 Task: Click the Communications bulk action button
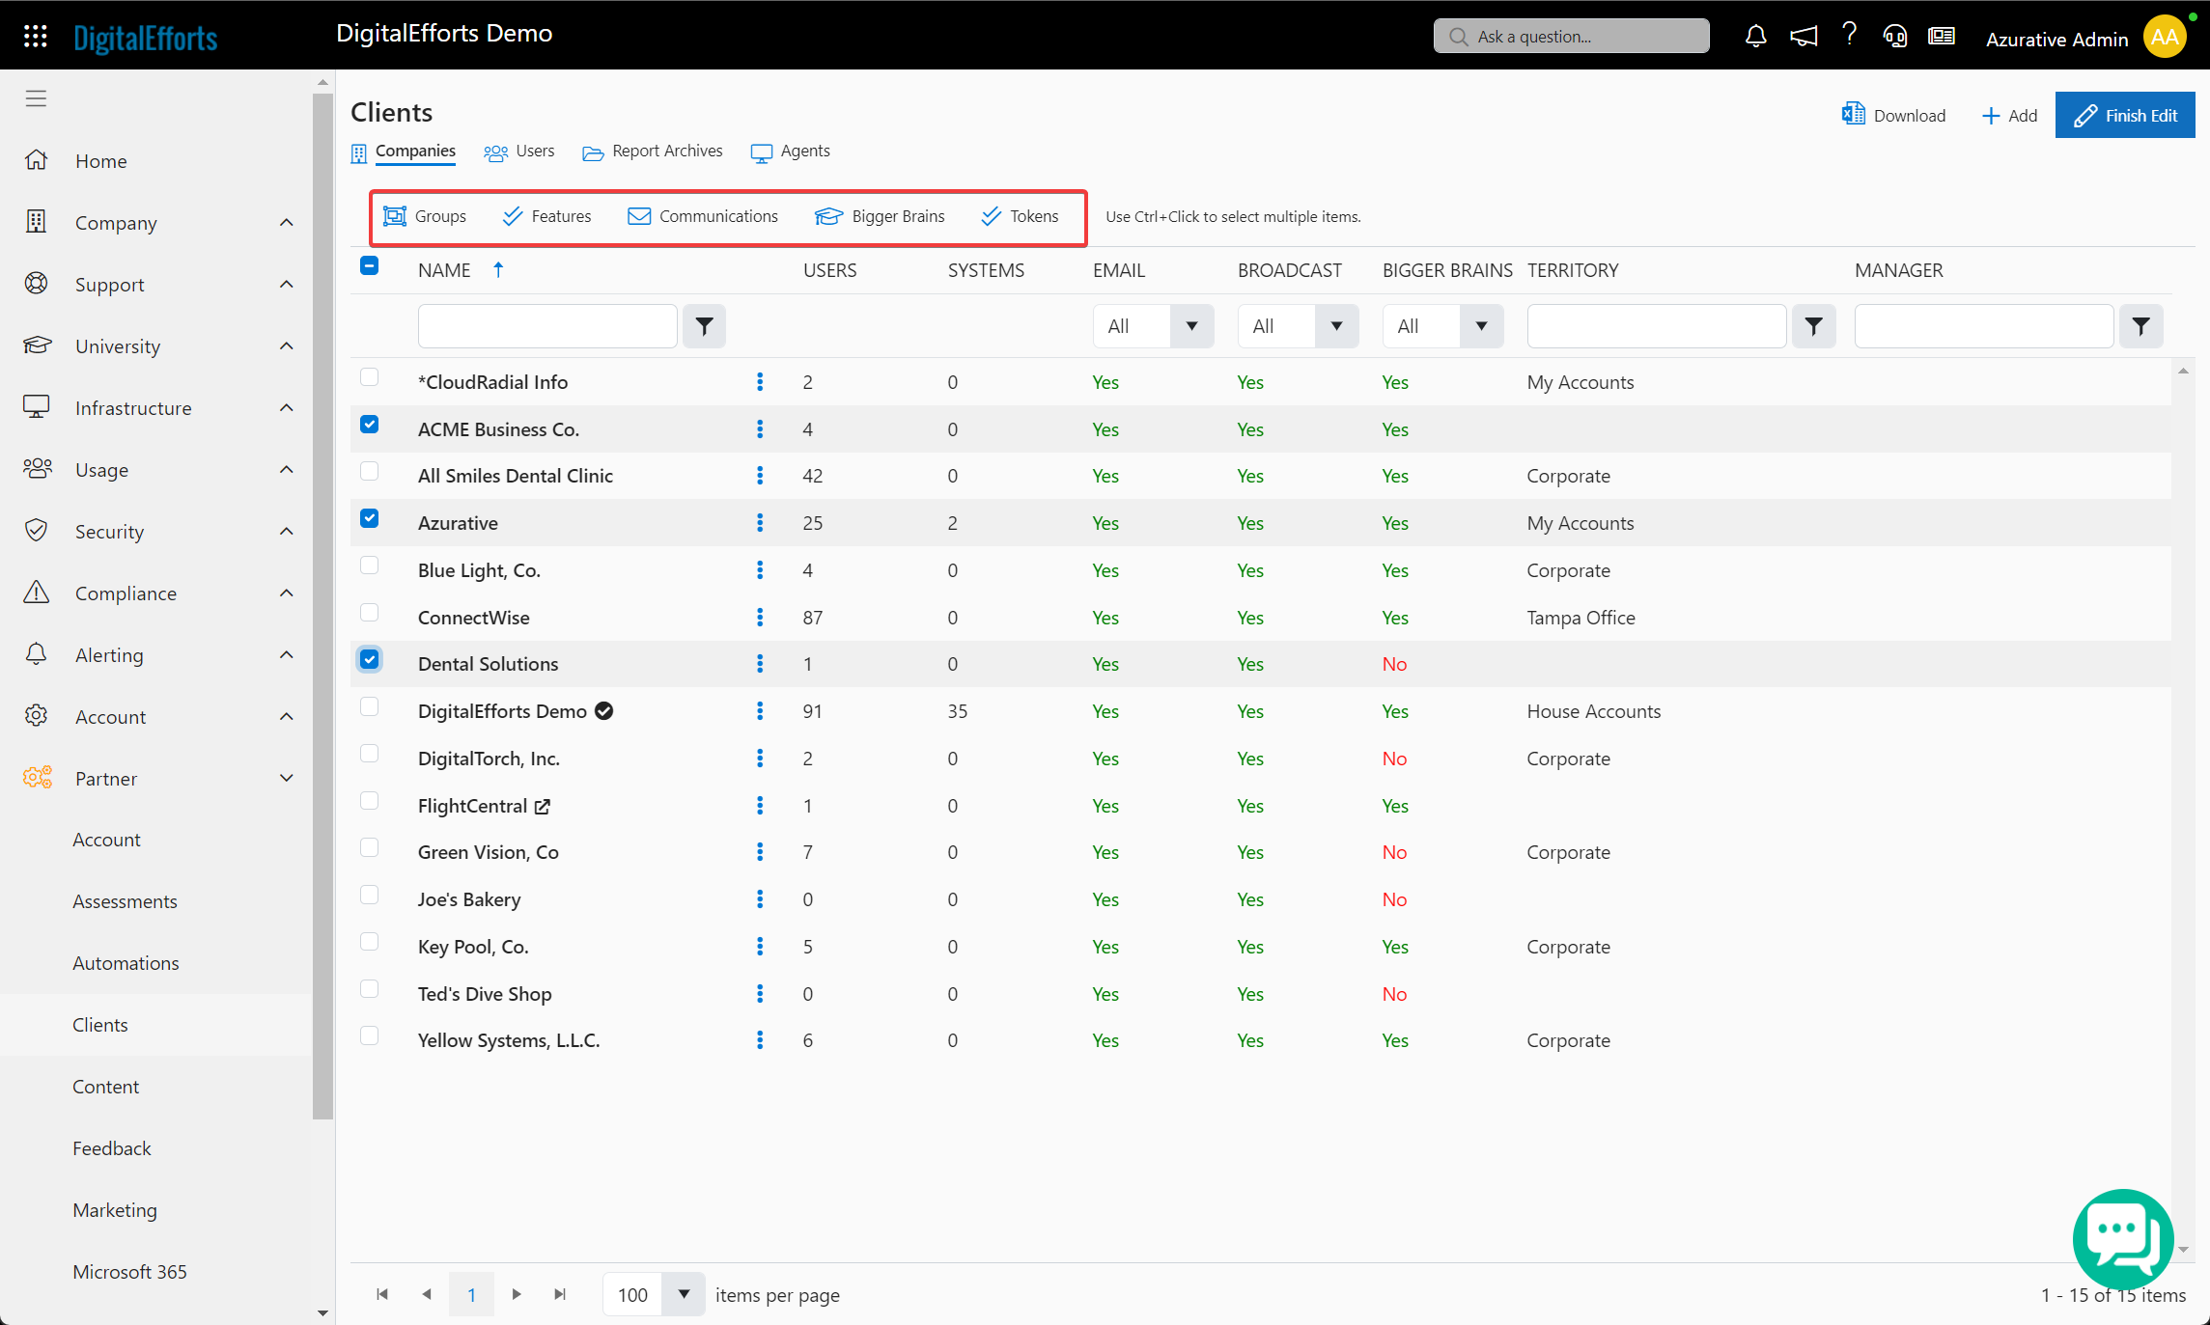pyautogui.click(x=703, y=216)
